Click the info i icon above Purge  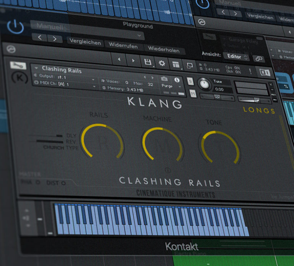[x=176, y=80]
